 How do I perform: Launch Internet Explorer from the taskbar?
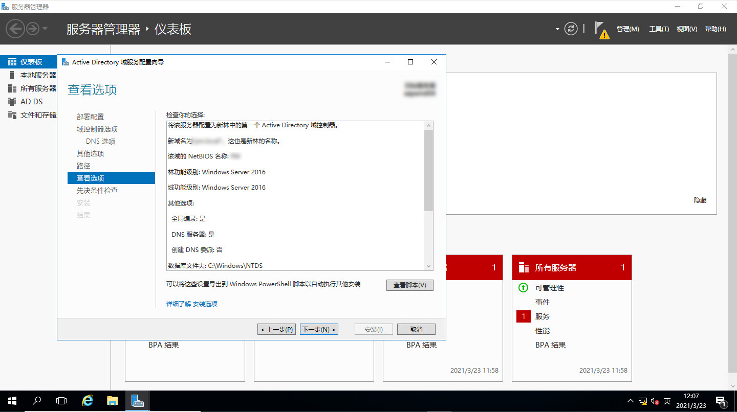coord(88,401)
